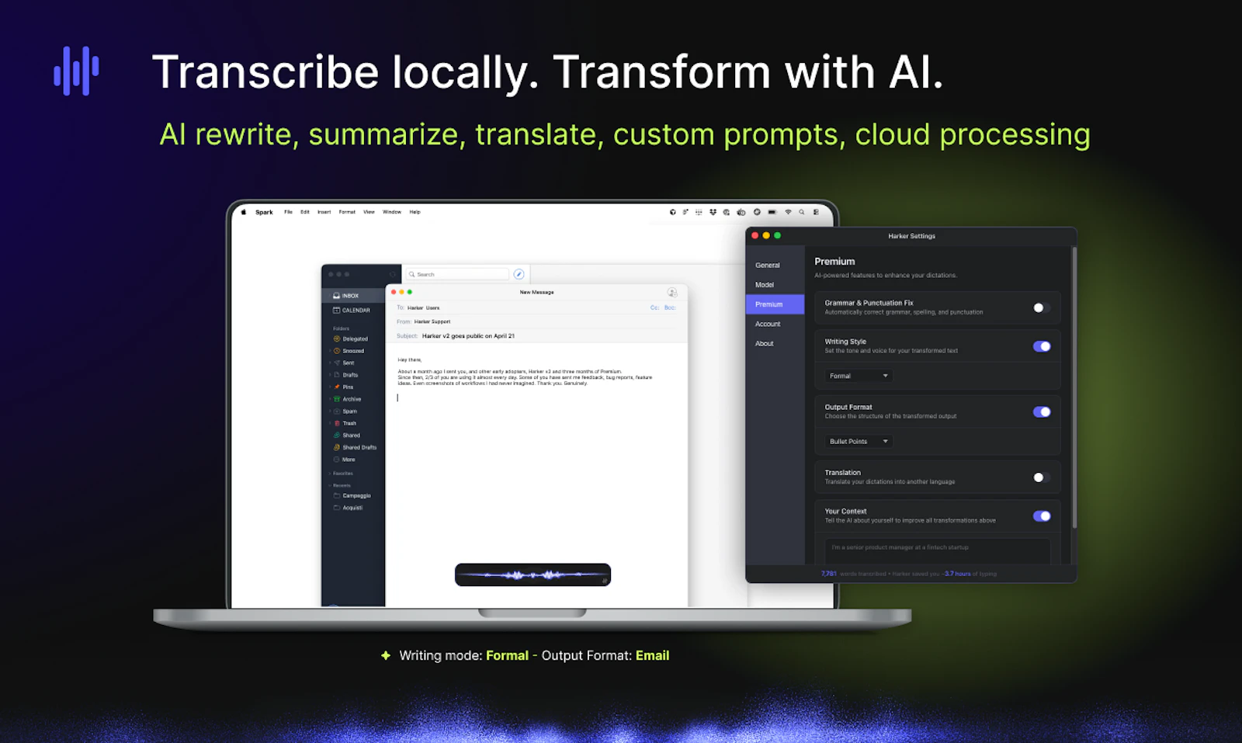1242x743 pixels.
Task: Disable the Writing Style toggle
Action: (1042, 345)
